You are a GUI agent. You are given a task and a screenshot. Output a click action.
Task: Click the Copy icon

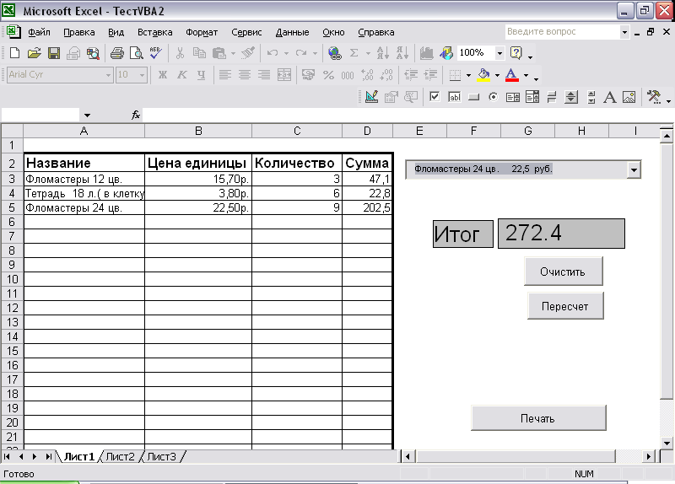[199, 53]
